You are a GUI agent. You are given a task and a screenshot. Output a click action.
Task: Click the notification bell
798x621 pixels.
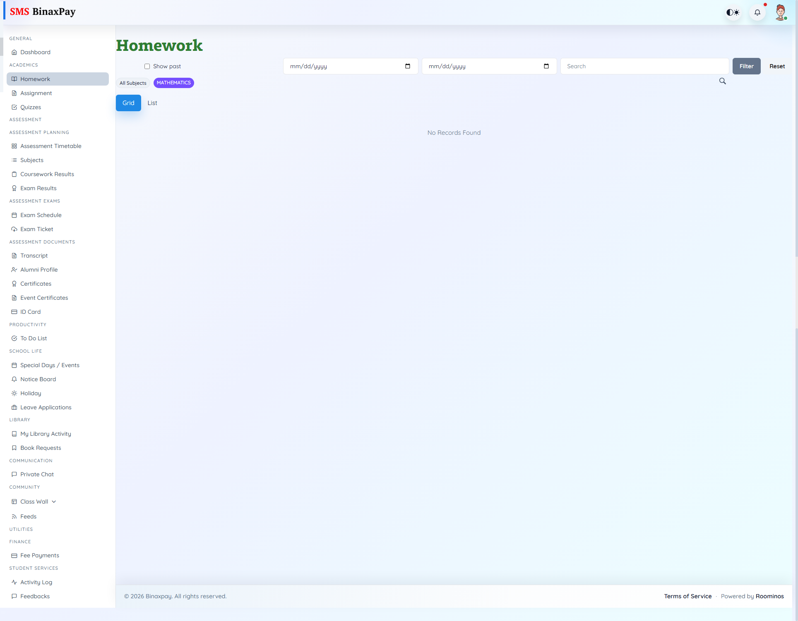[x=757, y=12]
